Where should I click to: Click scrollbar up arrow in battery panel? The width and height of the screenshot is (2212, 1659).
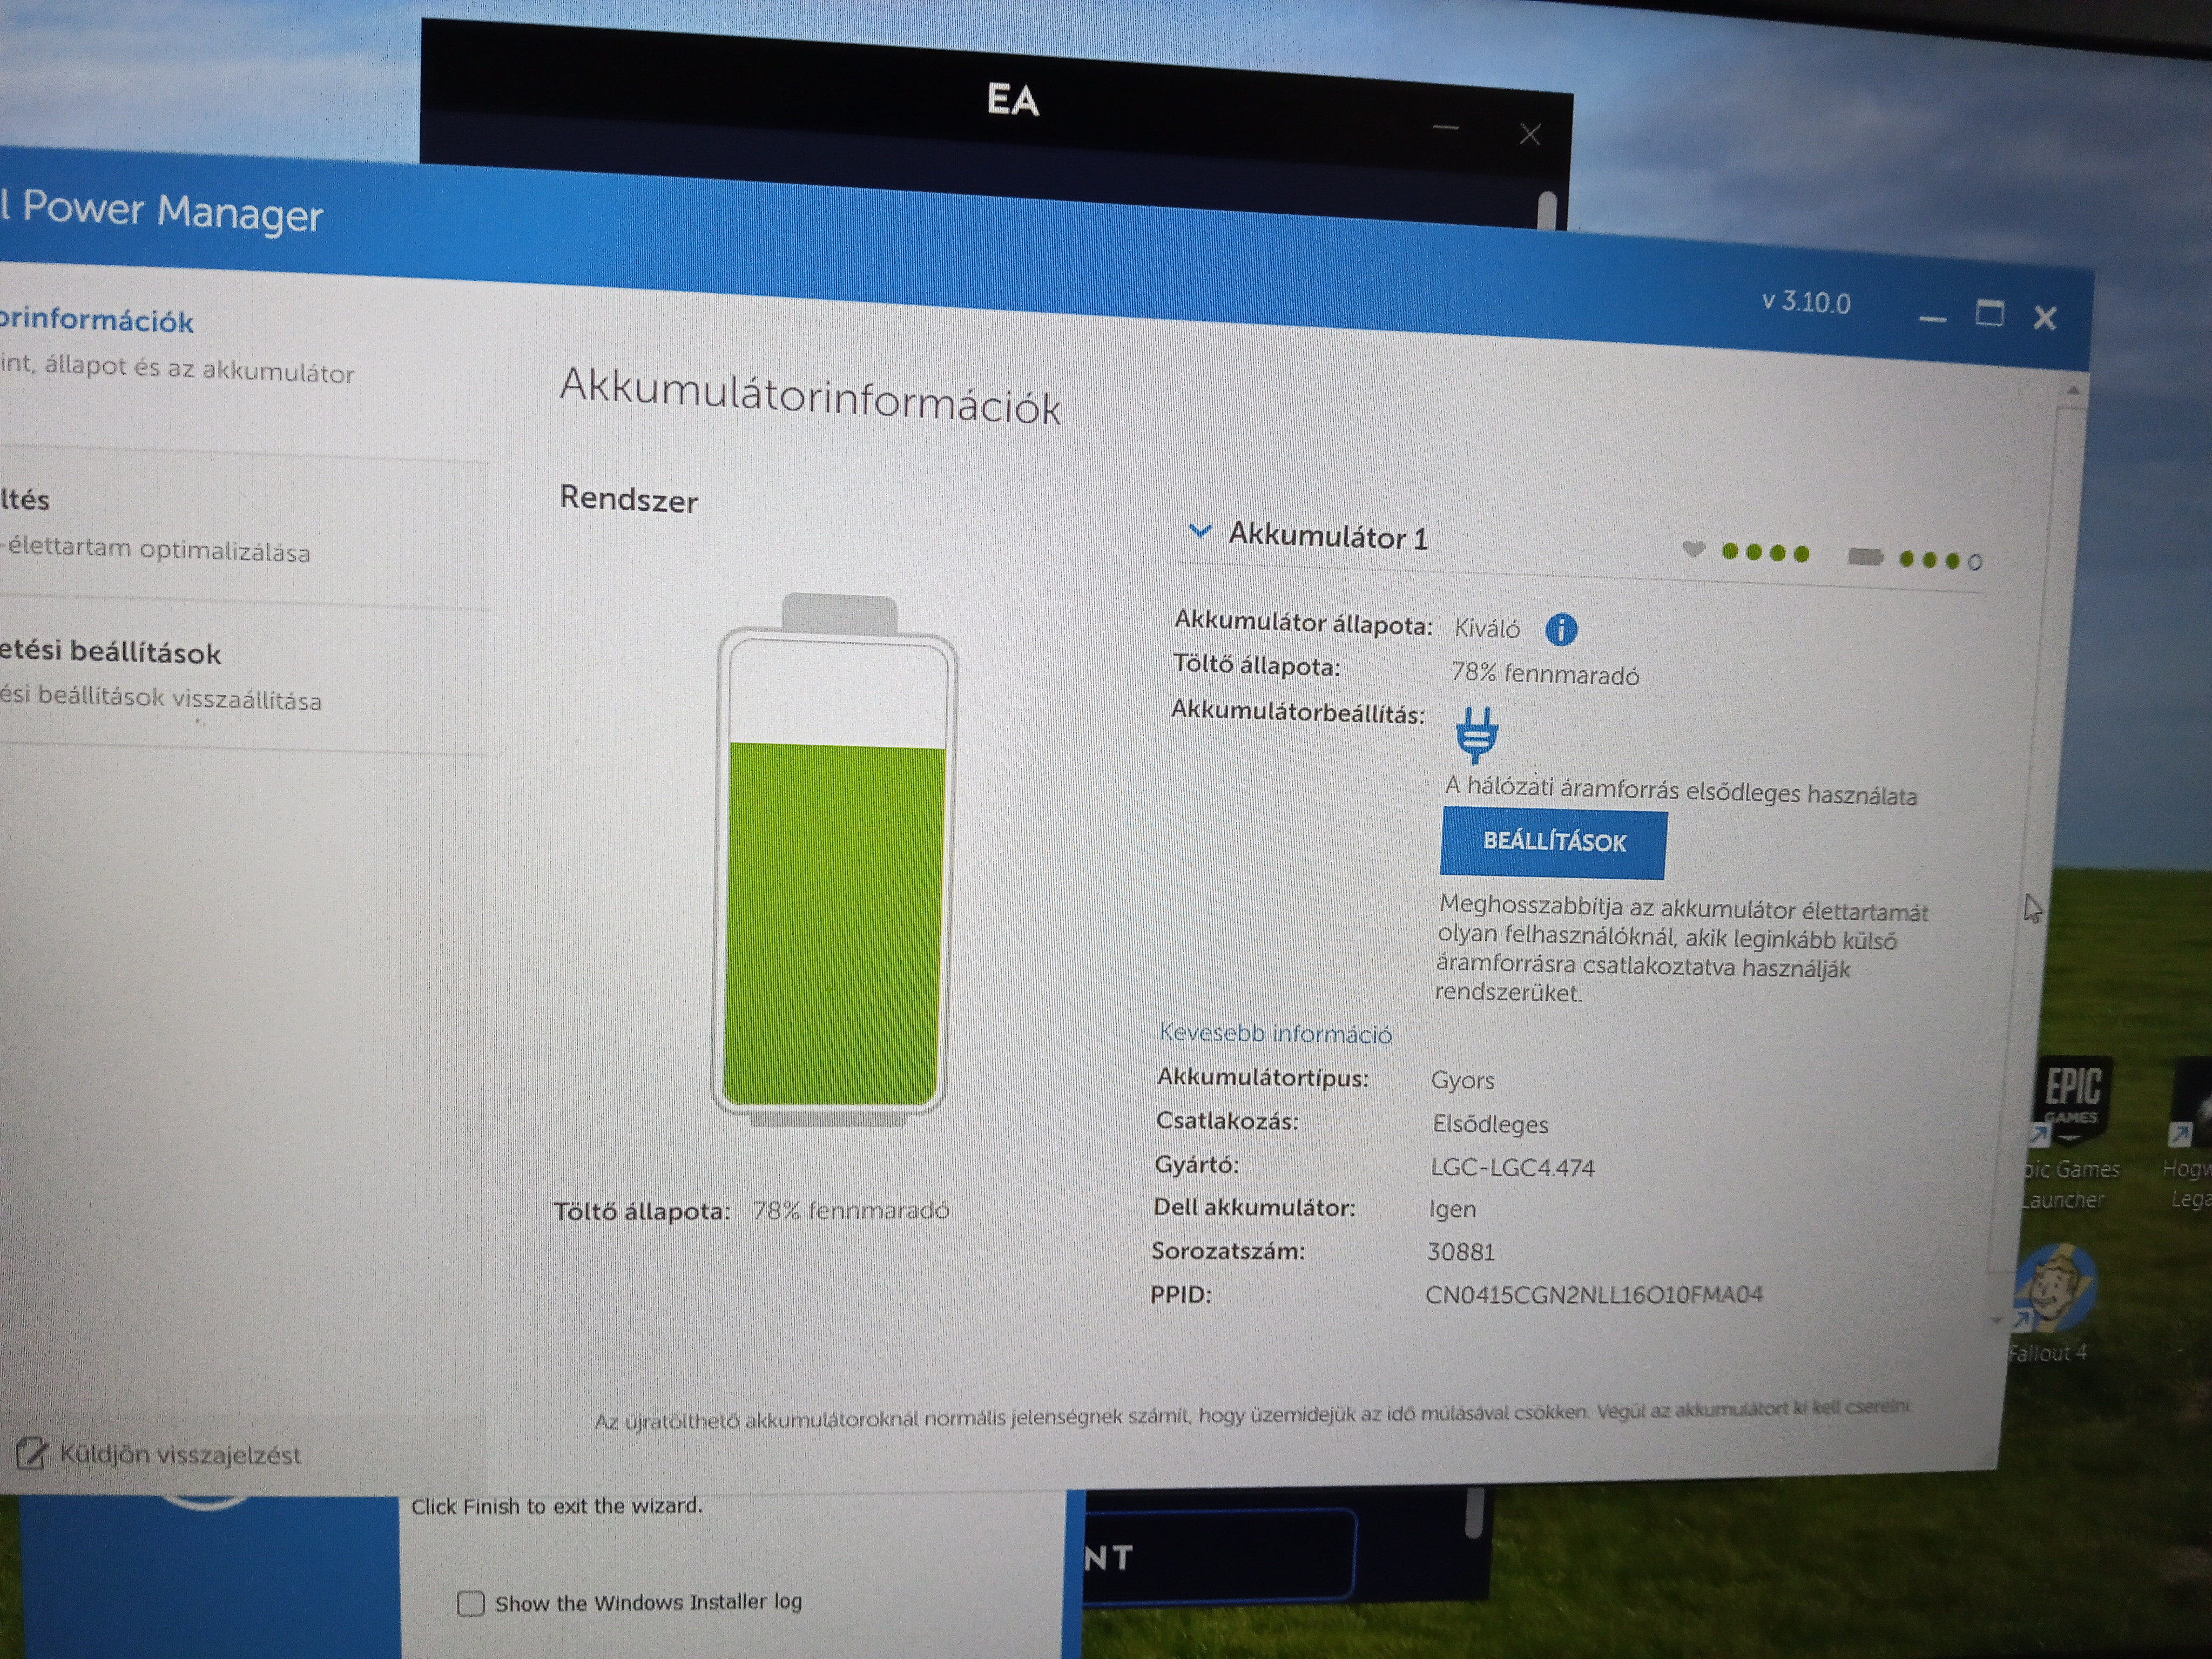pyautogui.click(x=2072, y=392)
